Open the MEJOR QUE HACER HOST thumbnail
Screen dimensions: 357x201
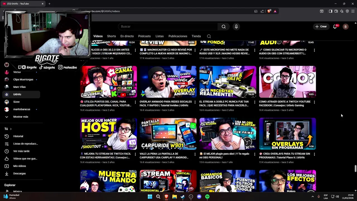(x=108, y=134)
